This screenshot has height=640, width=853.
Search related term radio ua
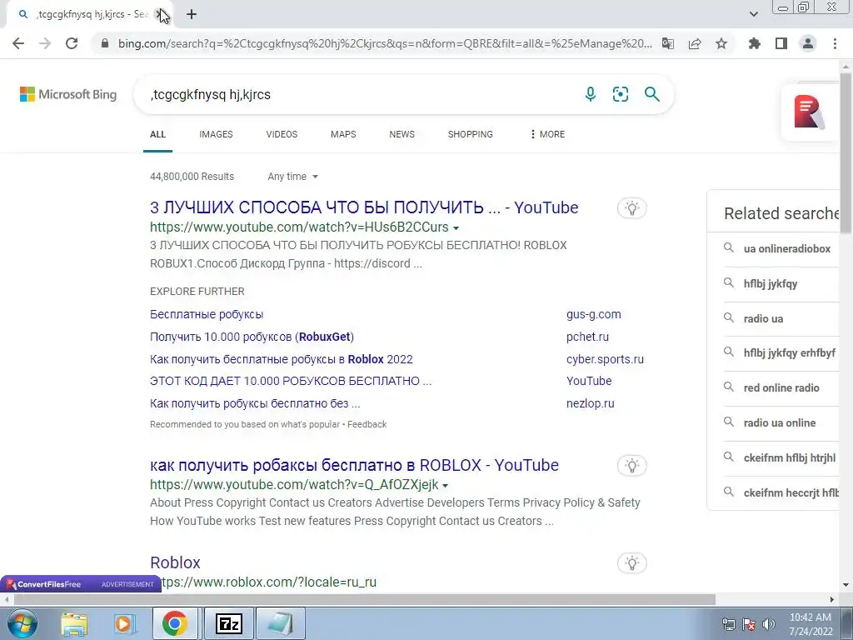pos(763,318)
